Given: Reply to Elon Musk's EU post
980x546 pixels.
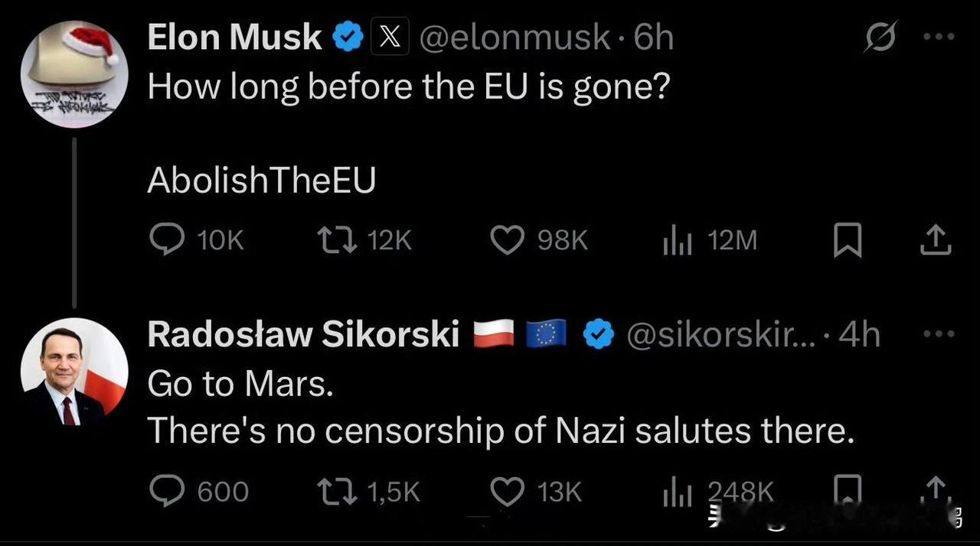Looking at the screenshot, I should tap(166, 241).
